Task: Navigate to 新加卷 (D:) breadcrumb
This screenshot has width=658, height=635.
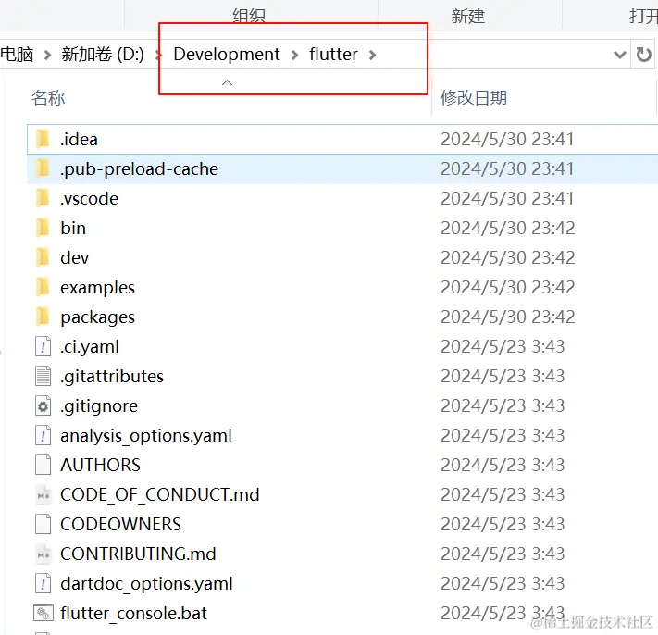Action: tap(103, 54)
